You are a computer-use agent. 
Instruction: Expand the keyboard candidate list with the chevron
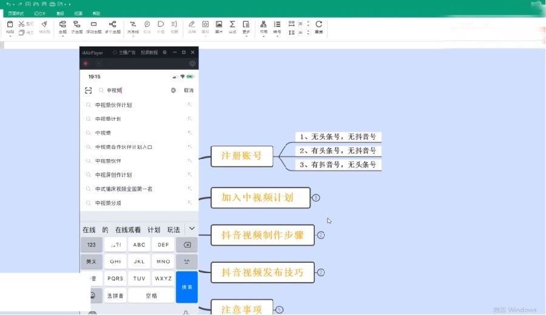click(192, 229)
